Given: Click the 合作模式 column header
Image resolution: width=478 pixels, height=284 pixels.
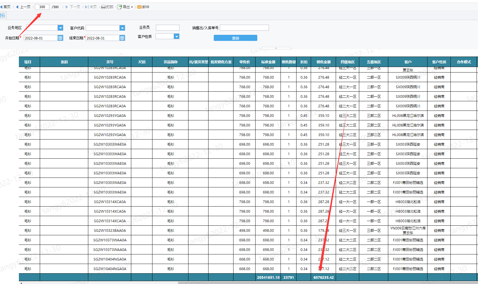Looking at the screenshot, I should [x=464, y=62].
